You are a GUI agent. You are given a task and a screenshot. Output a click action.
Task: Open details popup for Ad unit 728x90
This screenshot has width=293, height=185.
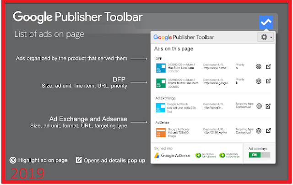(268, 131)
